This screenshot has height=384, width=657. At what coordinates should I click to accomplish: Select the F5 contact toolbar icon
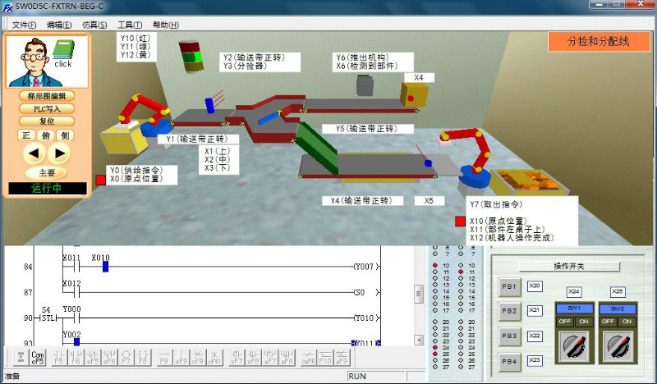[58, 358]
